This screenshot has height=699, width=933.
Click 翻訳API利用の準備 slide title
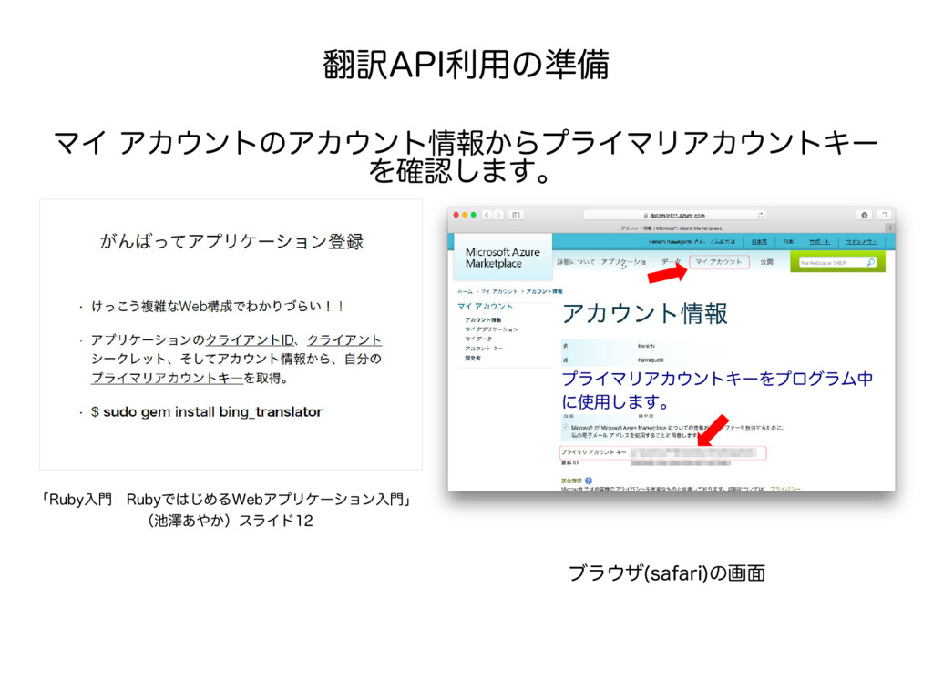click(x=466, y=65)
